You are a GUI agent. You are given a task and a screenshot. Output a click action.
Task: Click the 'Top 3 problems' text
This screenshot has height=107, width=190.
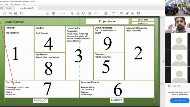coord(12,33)
